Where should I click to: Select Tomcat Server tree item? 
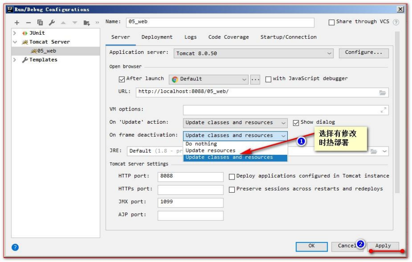coord(50,42)
